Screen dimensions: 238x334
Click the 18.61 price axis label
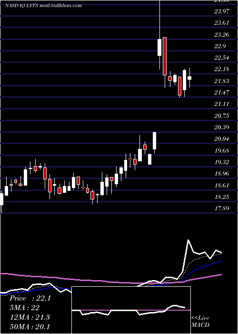[222, 185]
